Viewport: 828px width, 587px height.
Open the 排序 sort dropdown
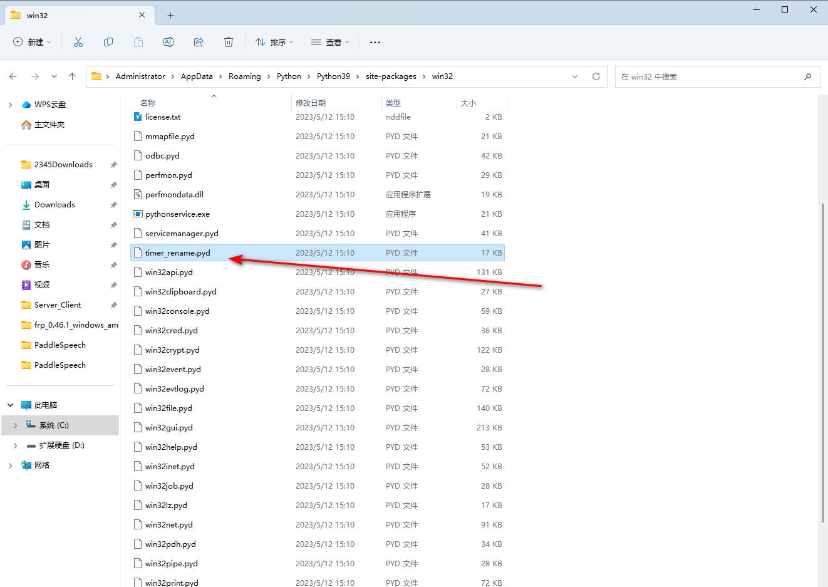274,42
